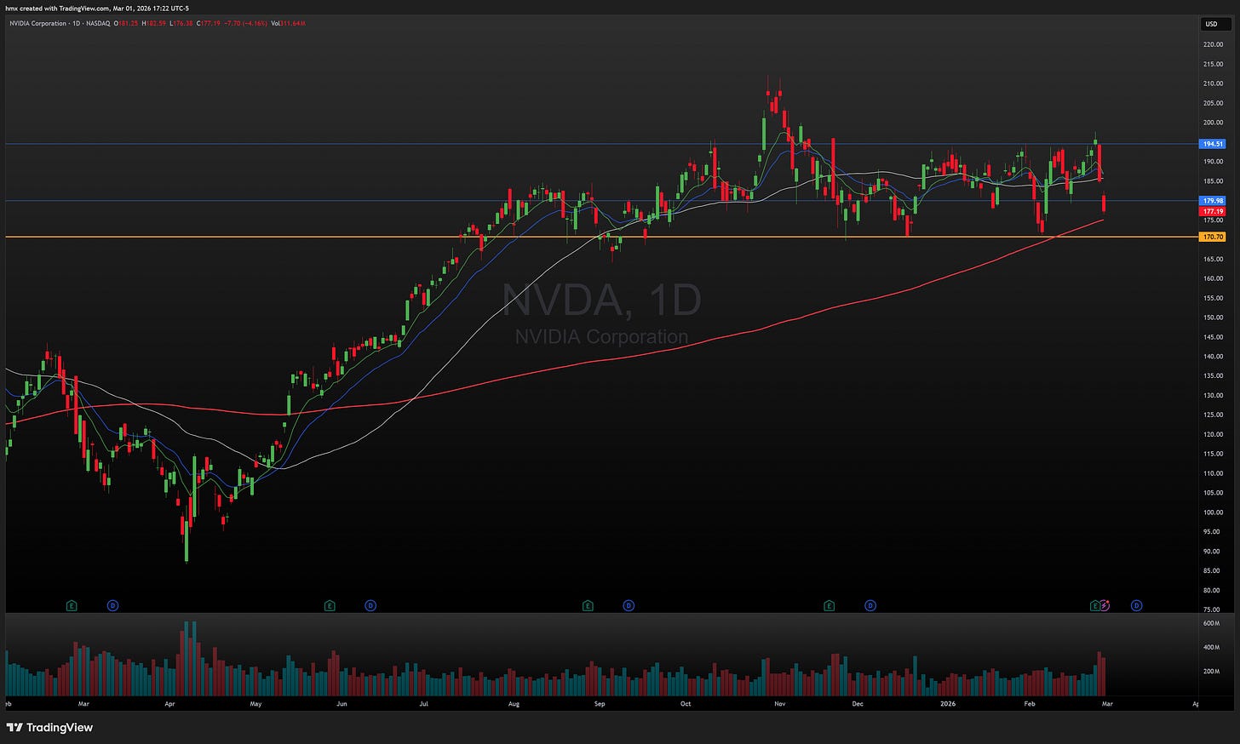Click the dividend marker in December
This screenshot has height=744, width=1240.
(870, 606)
